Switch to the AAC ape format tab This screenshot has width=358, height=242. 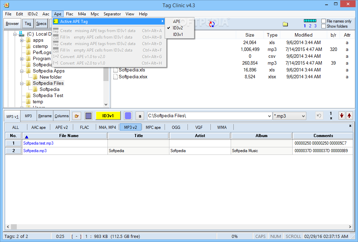point(38,127)
